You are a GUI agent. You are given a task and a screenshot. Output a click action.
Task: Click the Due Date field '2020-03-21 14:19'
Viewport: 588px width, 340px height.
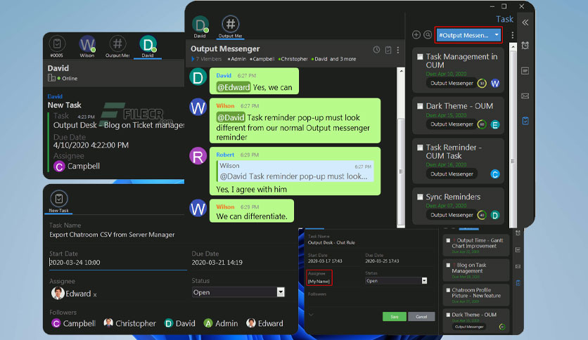(x=217, y=263)
